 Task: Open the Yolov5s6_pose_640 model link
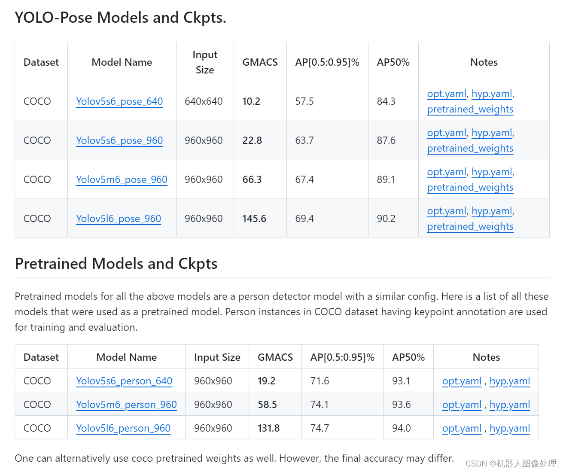[119, 101]
